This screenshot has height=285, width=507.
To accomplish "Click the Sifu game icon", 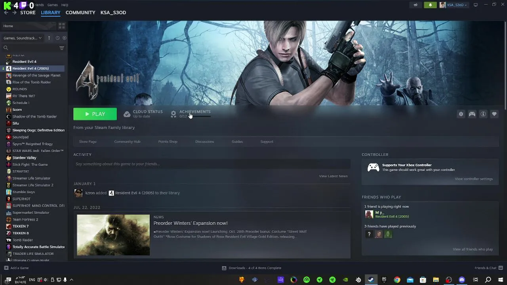I will tap(9, 123).
